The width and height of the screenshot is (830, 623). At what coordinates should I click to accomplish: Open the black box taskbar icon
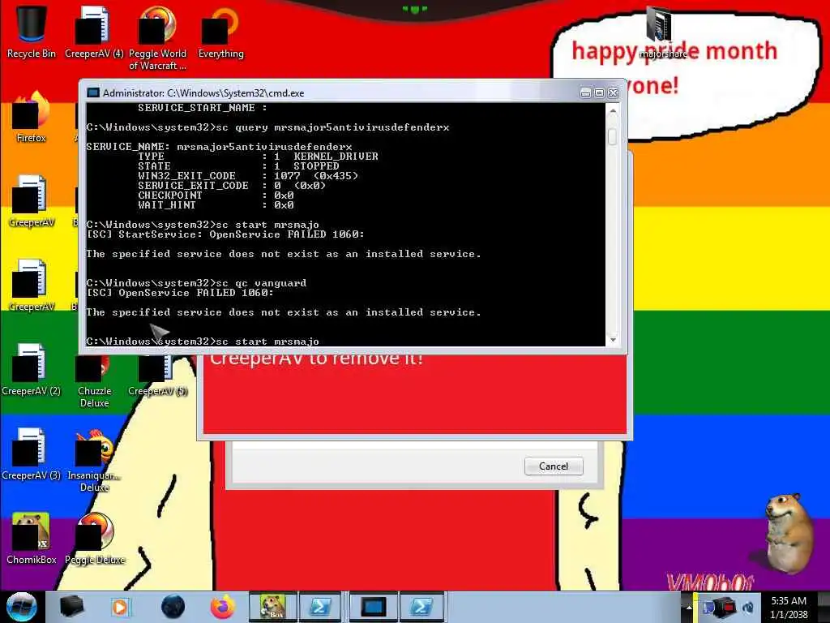tap(71, 607)
